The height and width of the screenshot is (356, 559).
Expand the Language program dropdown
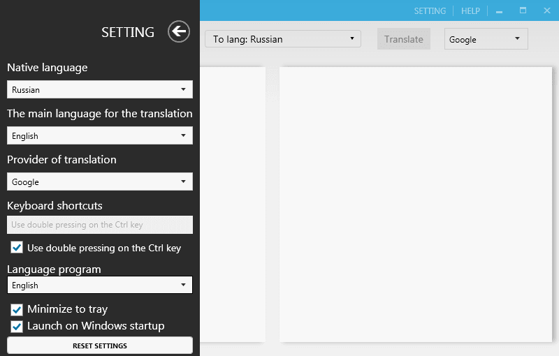point(100,285)
